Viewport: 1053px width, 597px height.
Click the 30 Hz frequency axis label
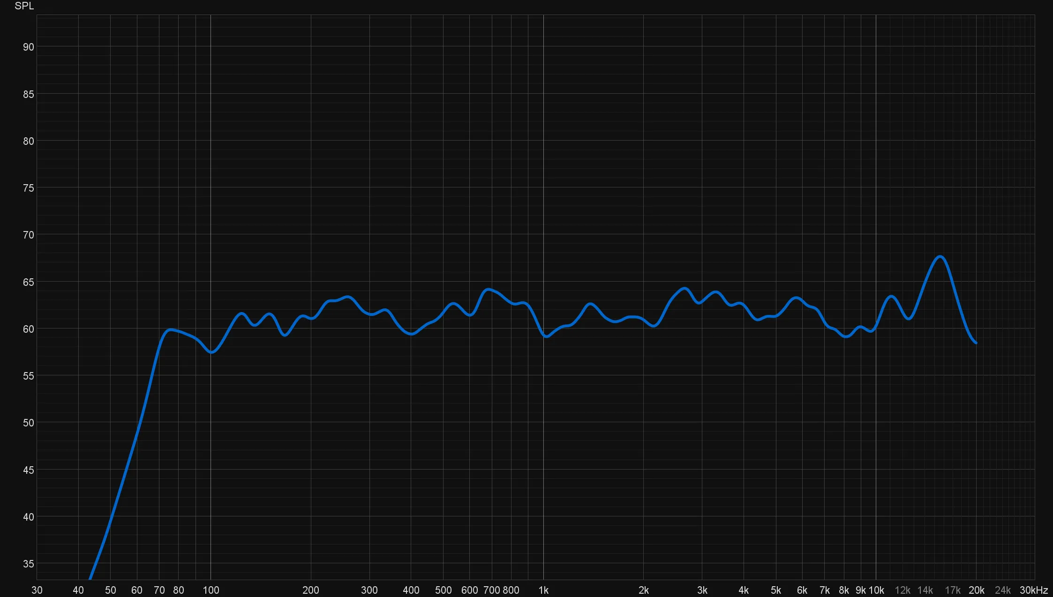pyautogui.click(x=37, y=590)
